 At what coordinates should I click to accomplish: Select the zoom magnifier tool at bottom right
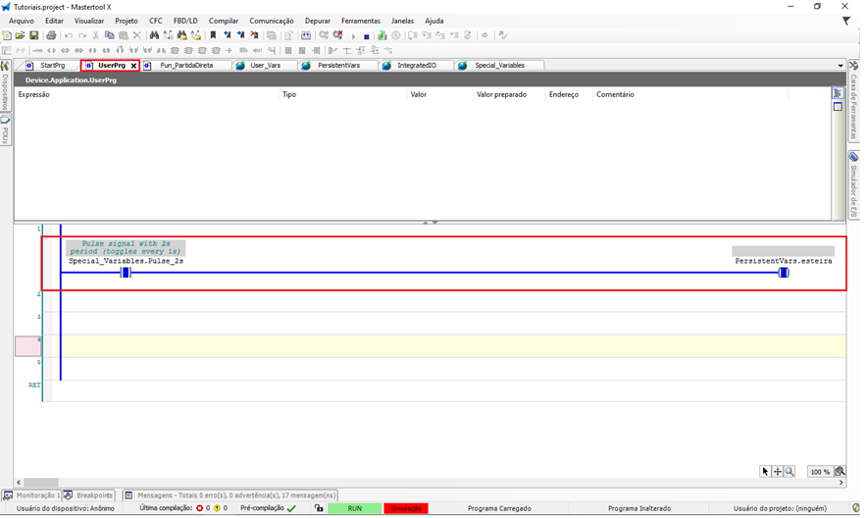[x=790, y=472]
